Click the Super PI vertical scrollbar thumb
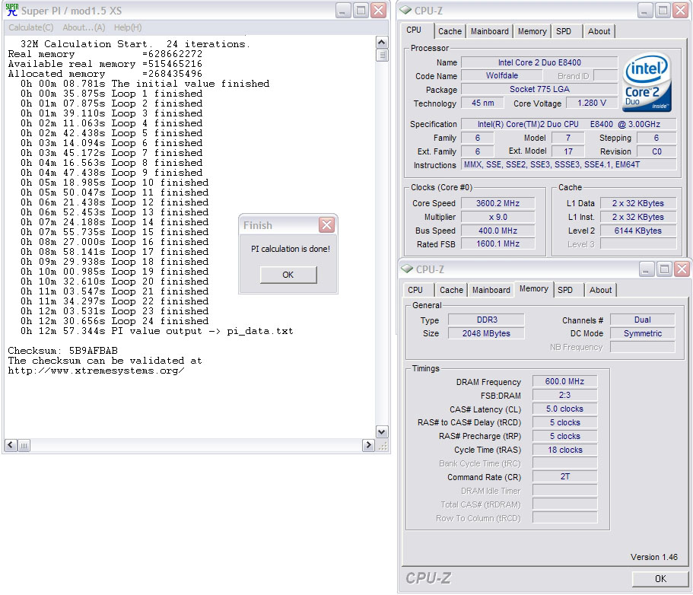693x595 pixels. pos(382,55)
